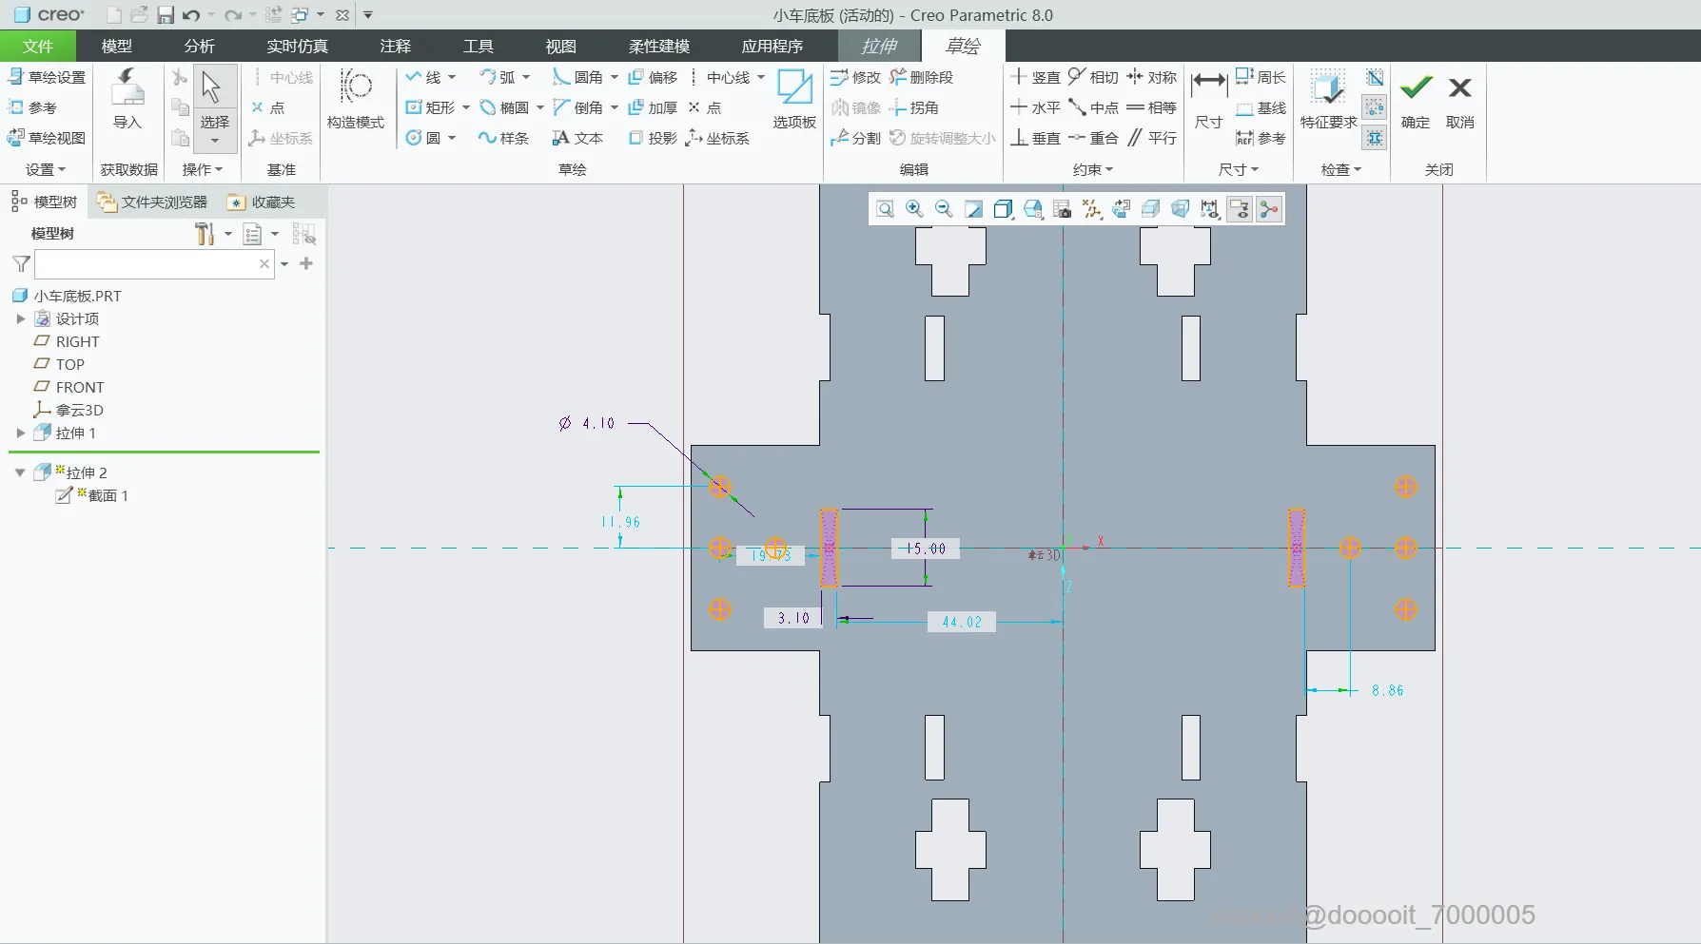Open Feature Requirements (特征要求) check
Screen dimensions: 1701x944
click(1328, 99)
